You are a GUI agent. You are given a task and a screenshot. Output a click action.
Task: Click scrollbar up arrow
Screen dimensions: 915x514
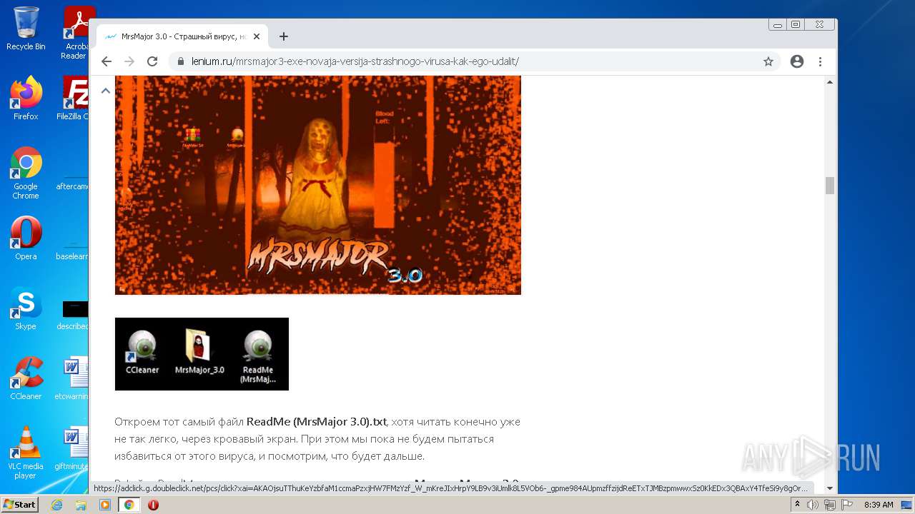click(x=830, y=81)
